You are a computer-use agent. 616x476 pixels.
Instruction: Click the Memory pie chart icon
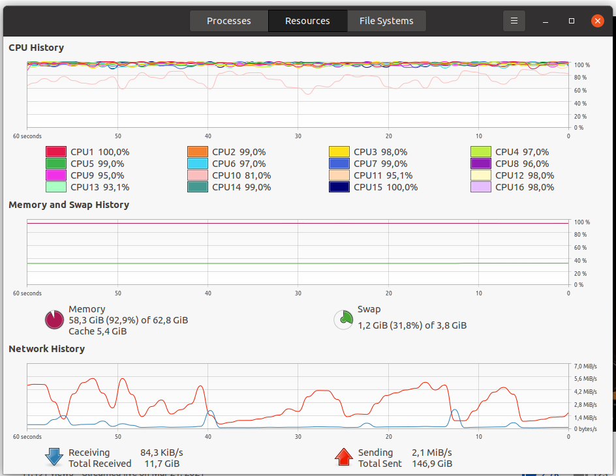[x=54, y=320]
